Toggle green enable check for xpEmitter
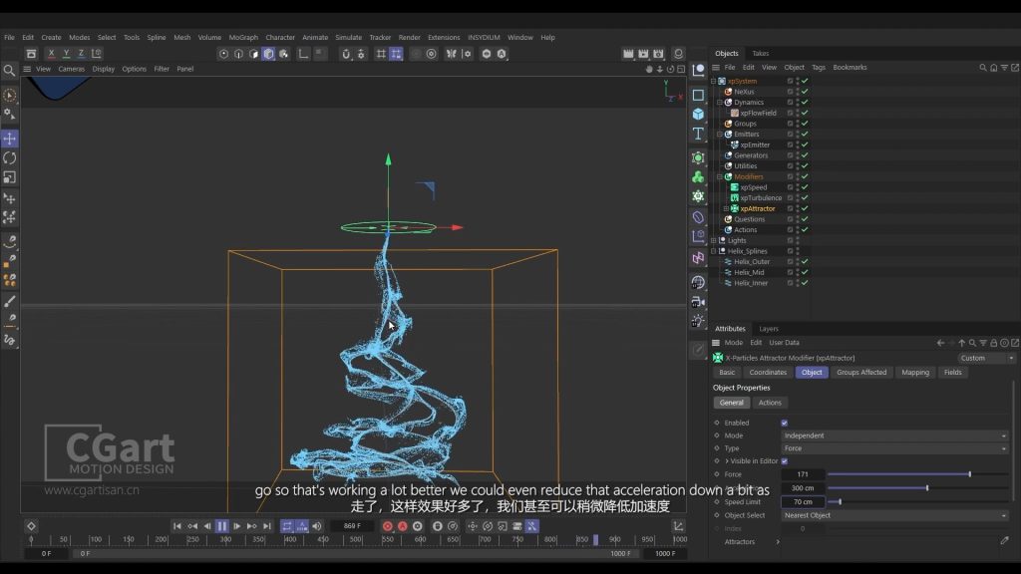This screenshot has width=1021, height=574. tap(805, 144)
